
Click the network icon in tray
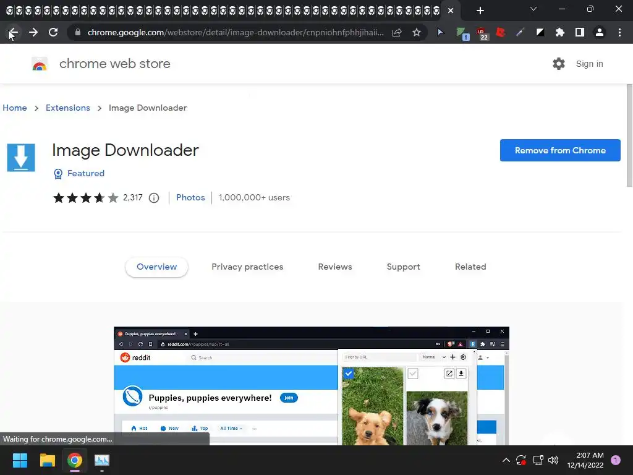point(538,460)
